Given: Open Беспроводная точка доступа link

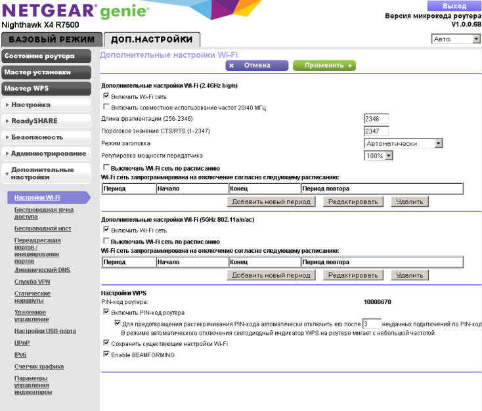Looking at the screenshot, I should click(x=44, y=213).
